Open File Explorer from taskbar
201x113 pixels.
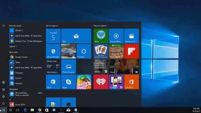(x=32, y=110)
